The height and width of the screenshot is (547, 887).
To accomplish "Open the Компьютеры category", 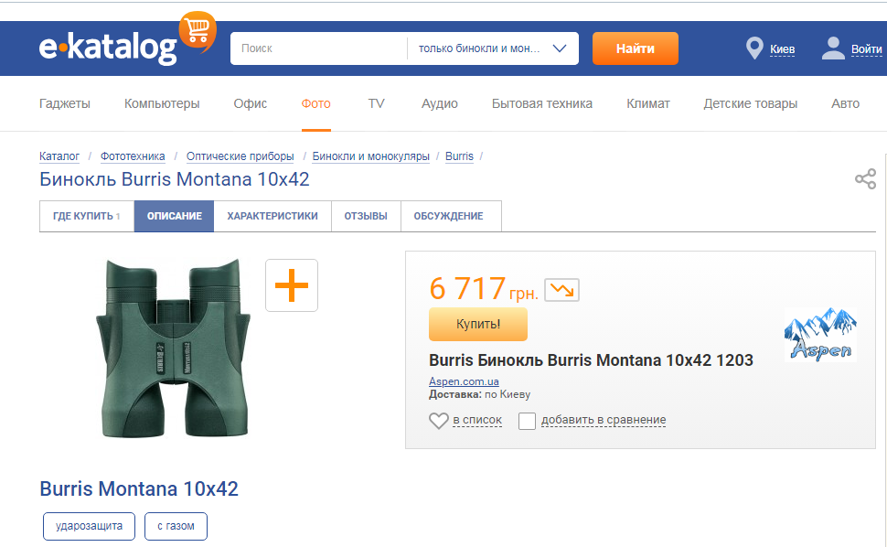I will point(162,103).
